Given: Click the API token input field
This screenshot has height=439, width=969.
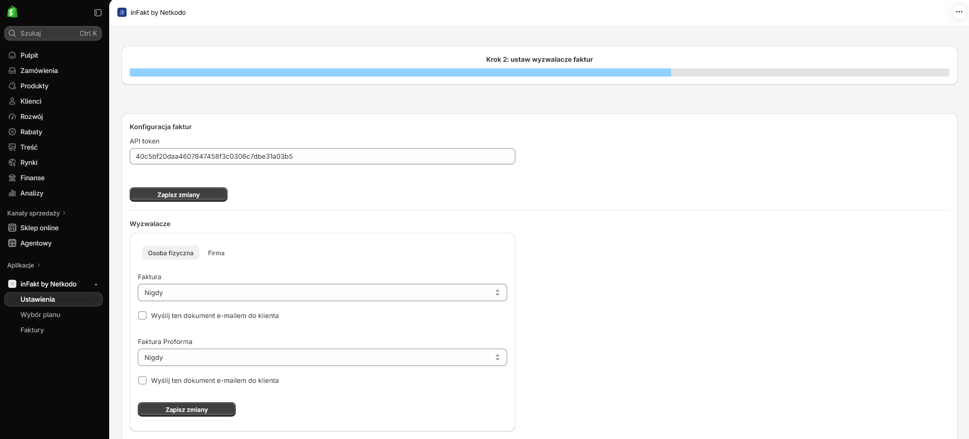Looking at the screenshot, I should tap(322, 156).
